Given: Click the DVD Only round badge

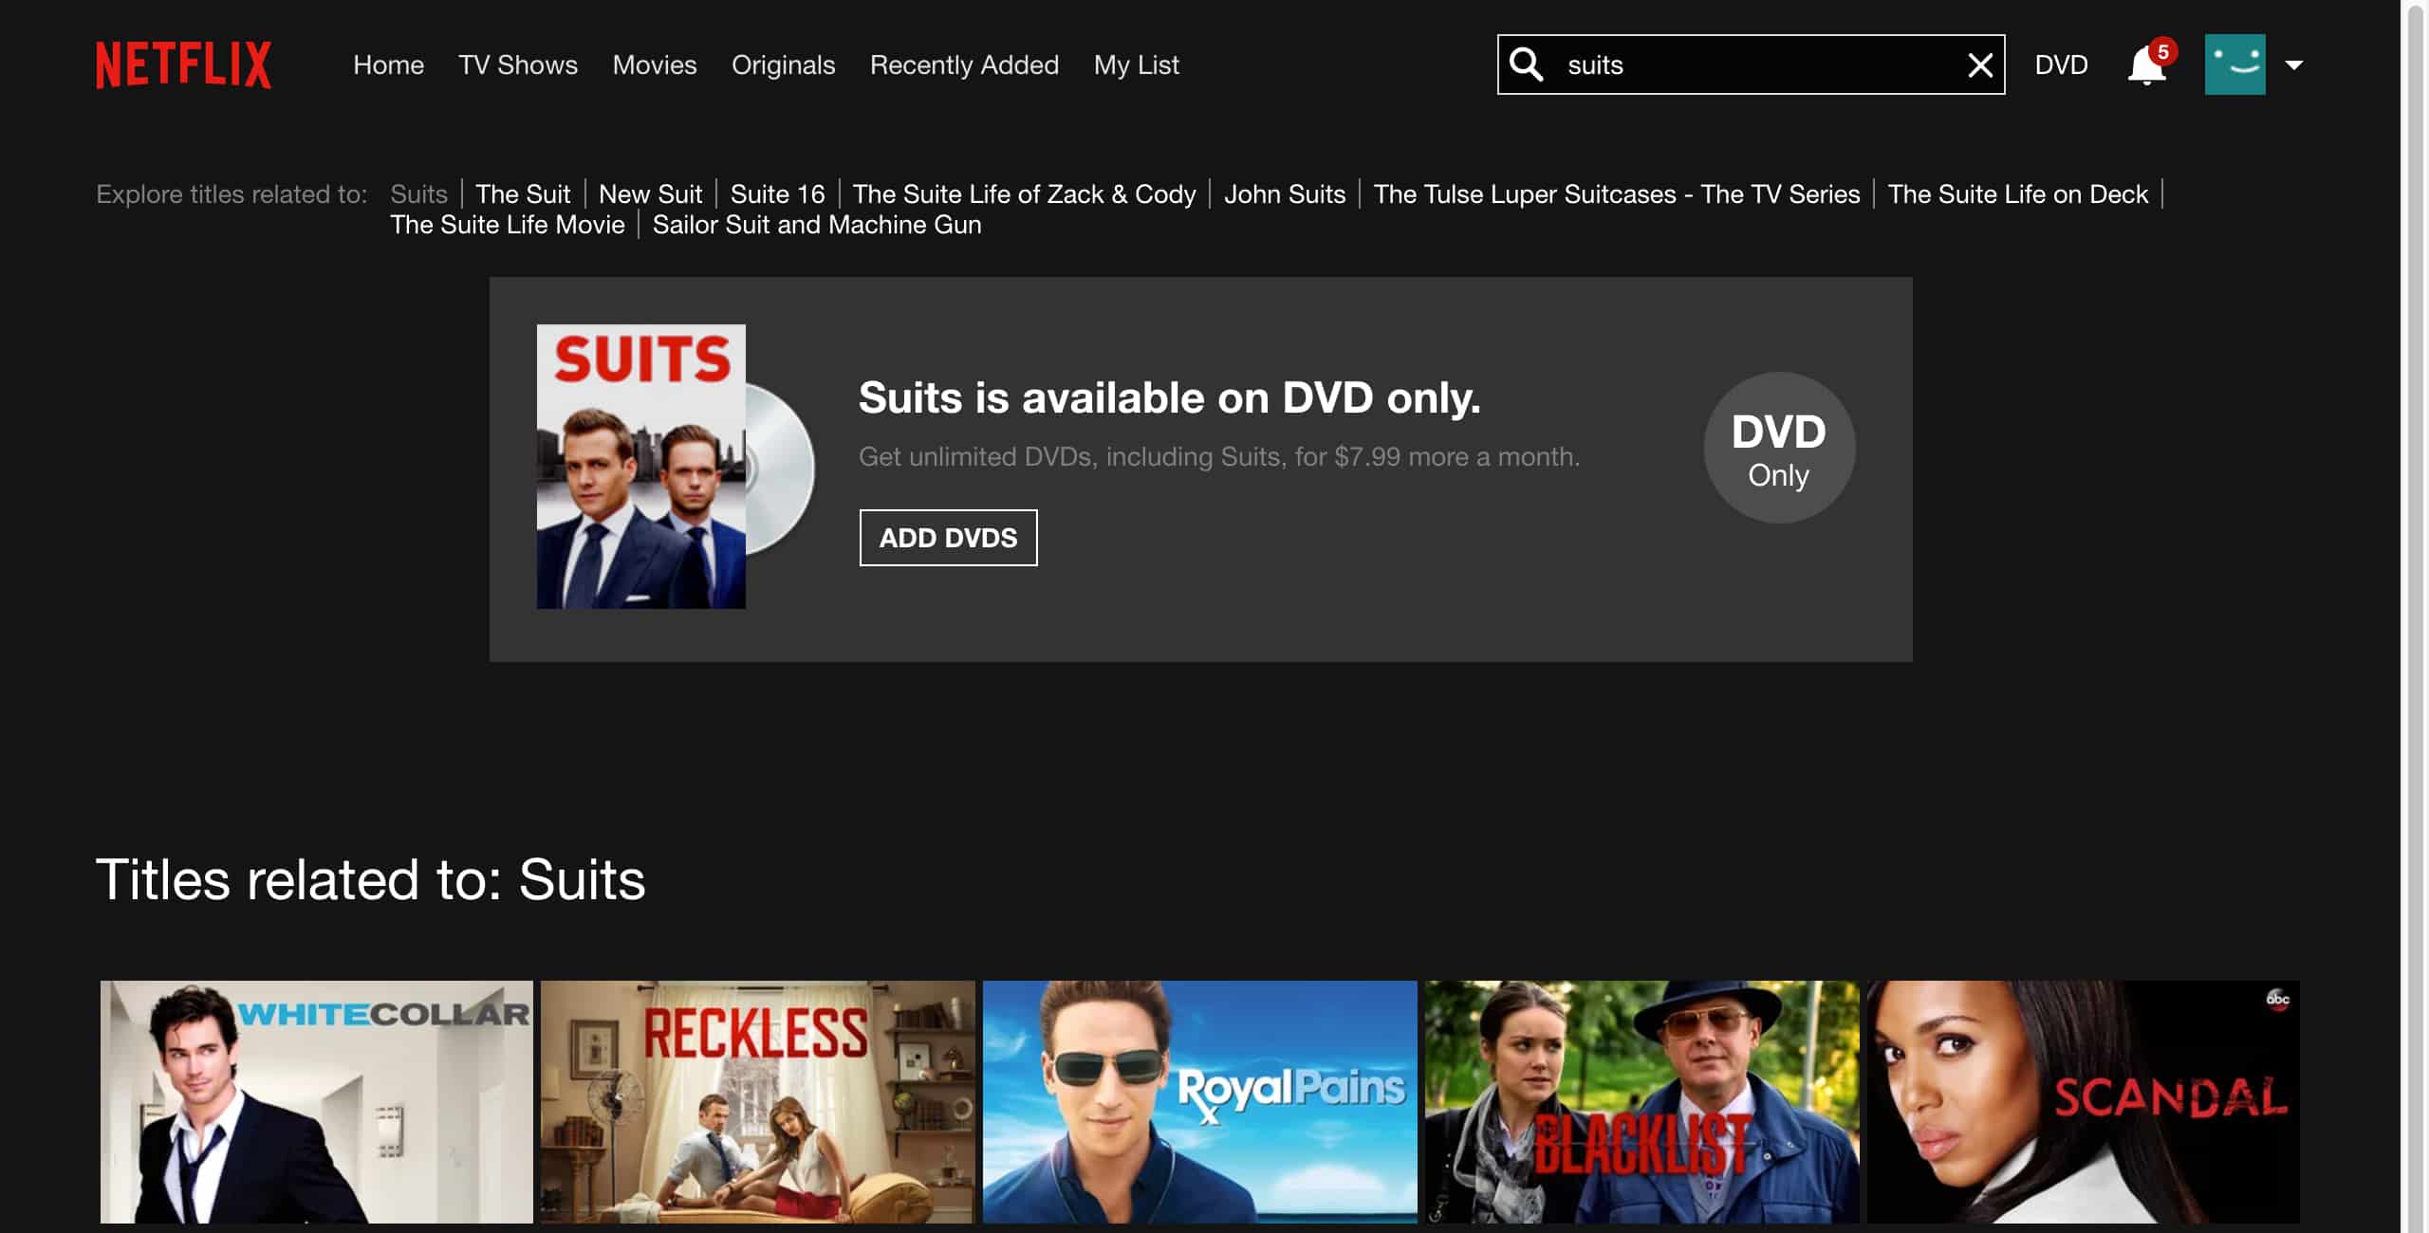Looking at the screenshot, I should [1779, 448].
